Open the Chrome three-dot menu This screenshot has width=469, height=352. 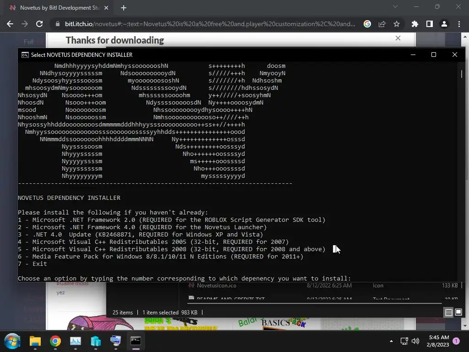pyautogui.click(x=459, y=24)
